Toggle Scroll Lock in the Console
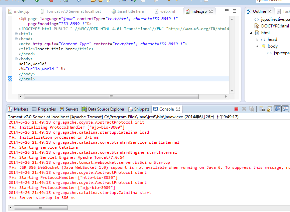This screenshot has width=290, height=212. tap(270, 109)
